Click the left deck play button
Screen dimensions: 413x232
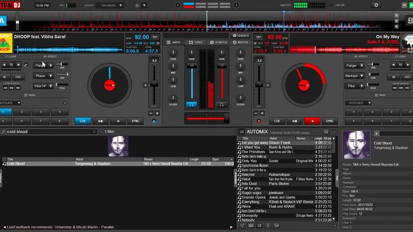[x=118, y=121]
